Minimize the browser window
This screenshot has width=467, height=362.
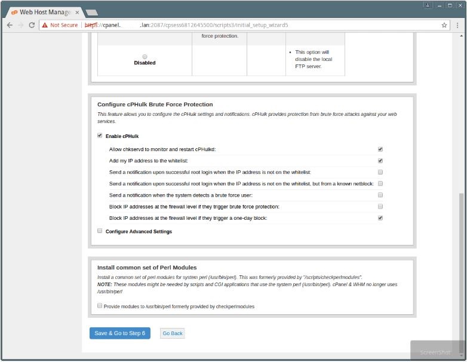439,5
